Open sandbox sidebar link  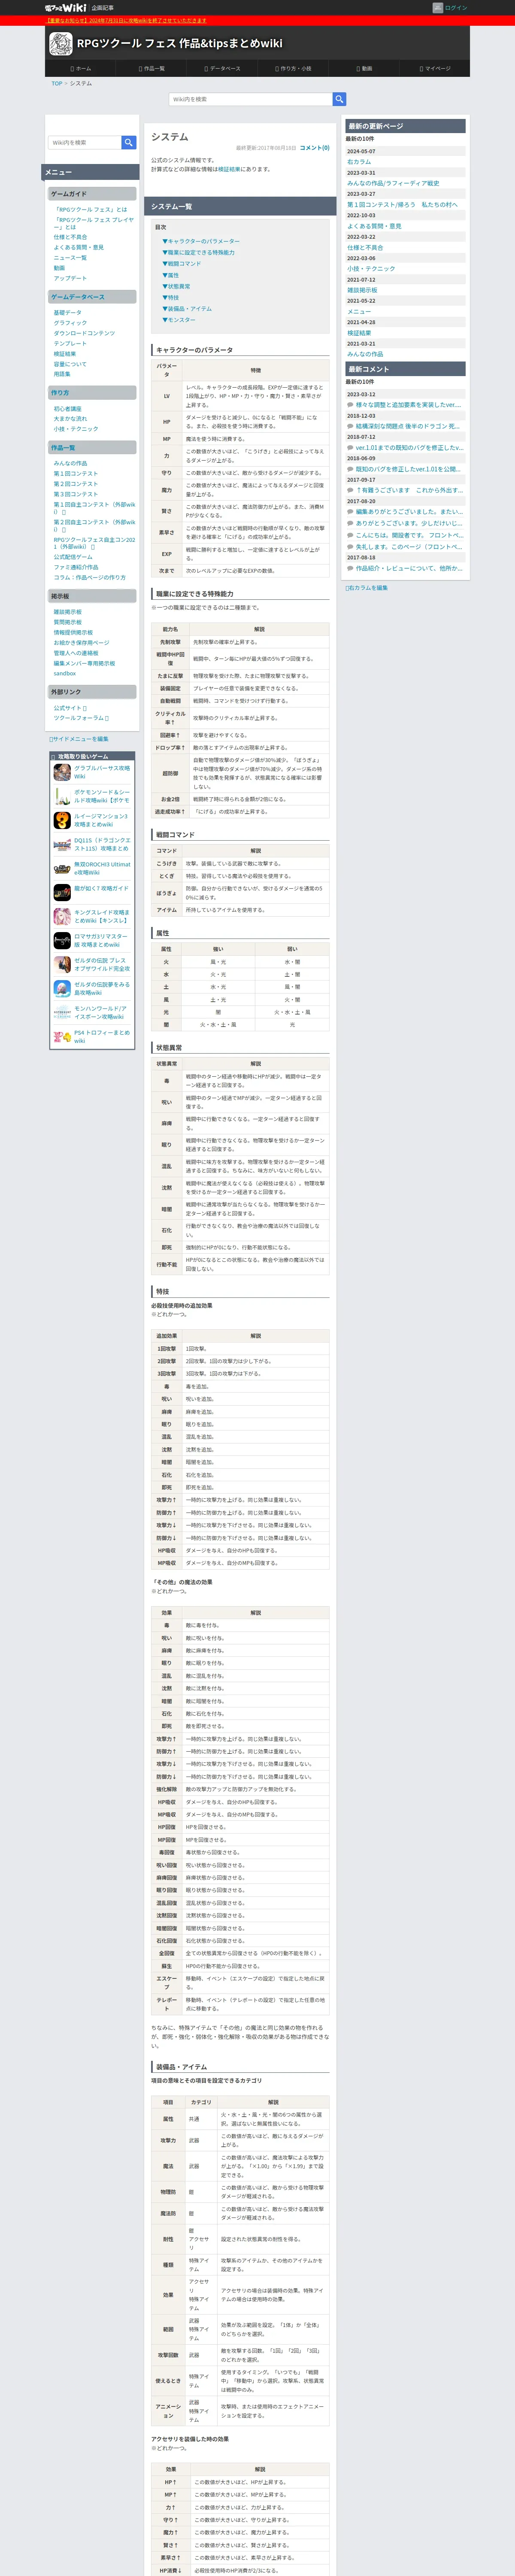click(65, 674)
